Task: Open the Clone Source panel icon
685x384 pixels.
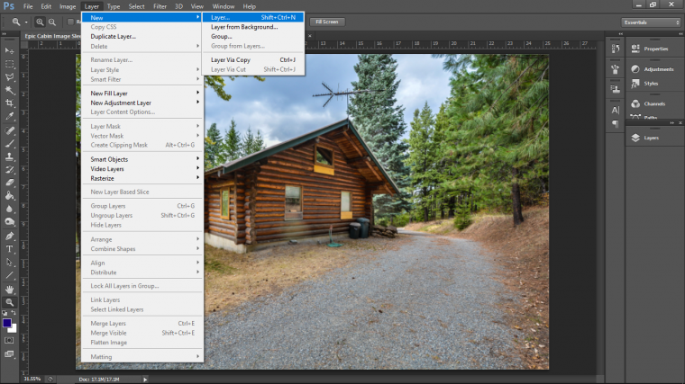Action: [616, 89]
